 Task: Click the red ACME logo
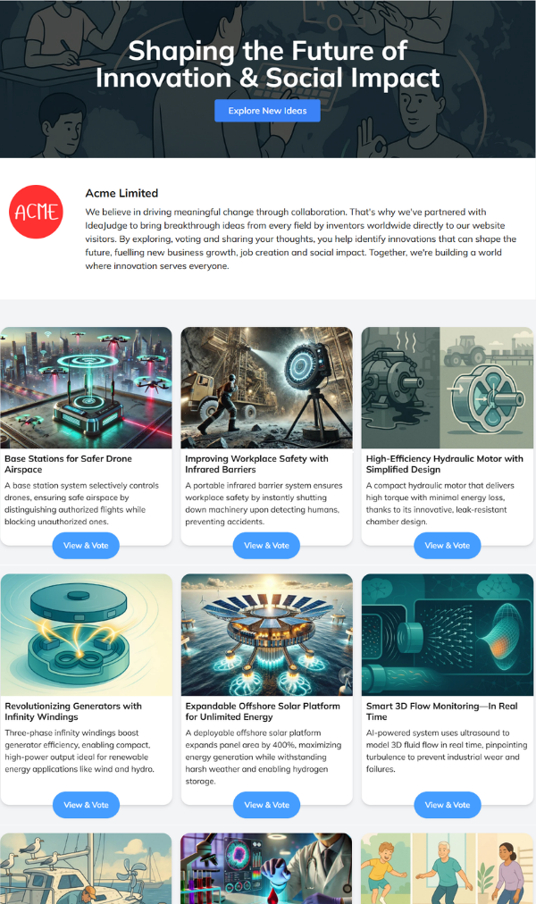pyautogui.click(x=36, y=212)
